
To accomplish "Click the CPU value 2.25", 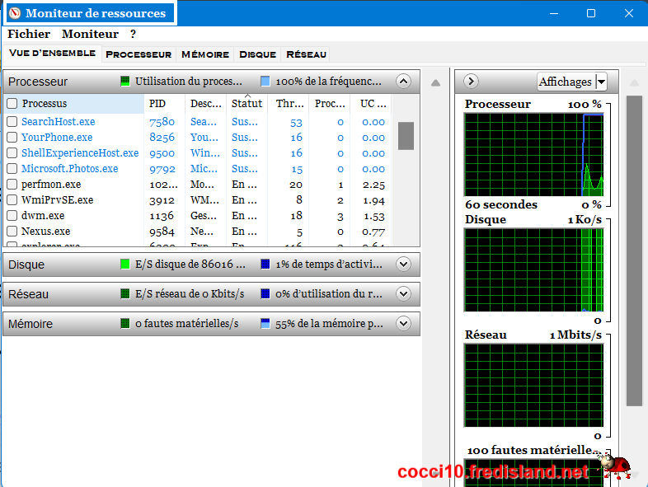I will click(x=373, y=185).
